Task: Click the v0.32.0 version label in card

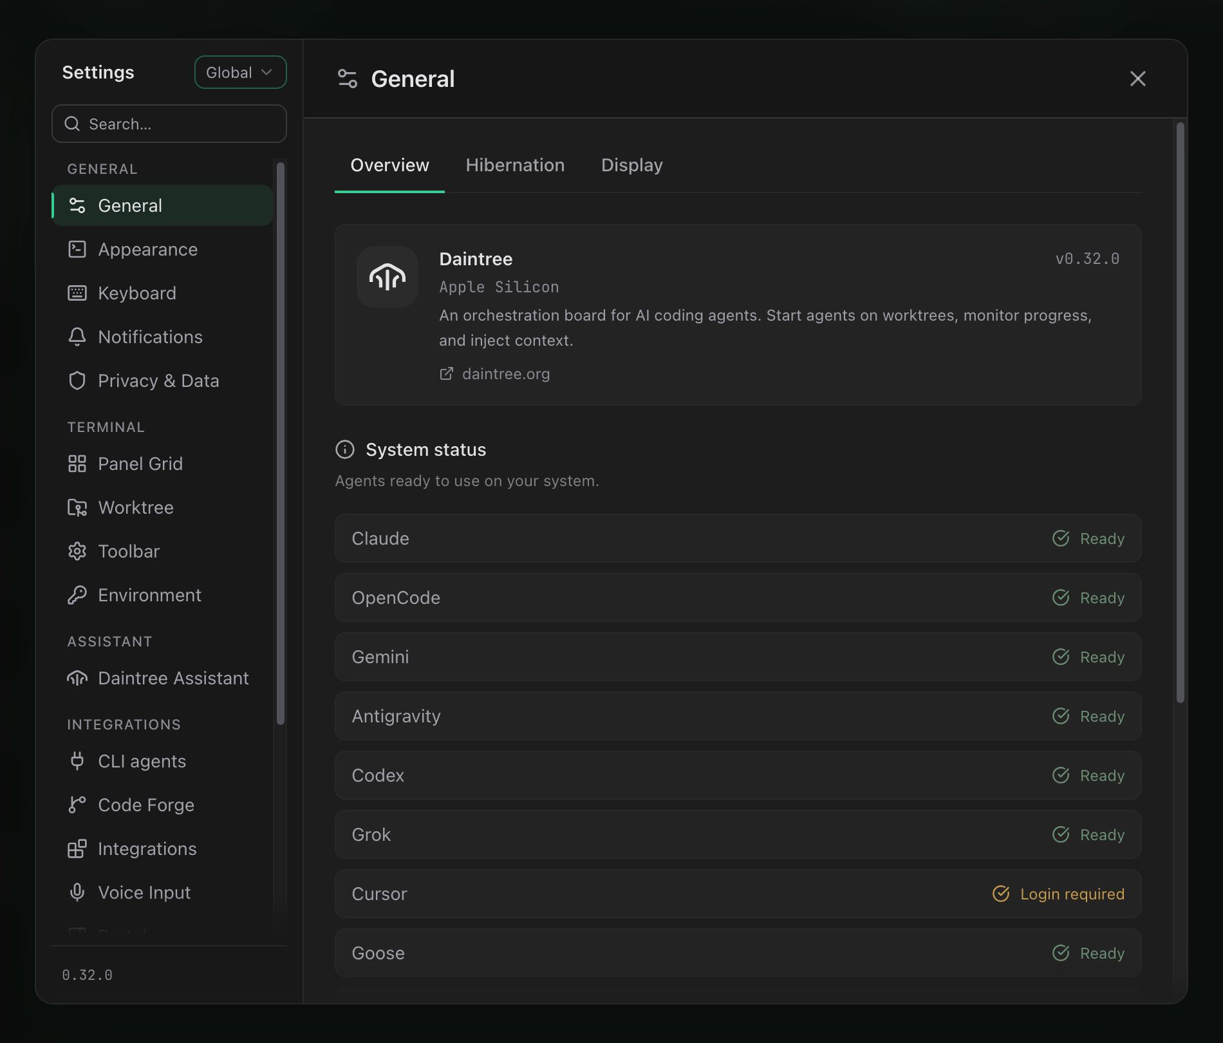Action: pyautogui.click(x=1087, y=259)
